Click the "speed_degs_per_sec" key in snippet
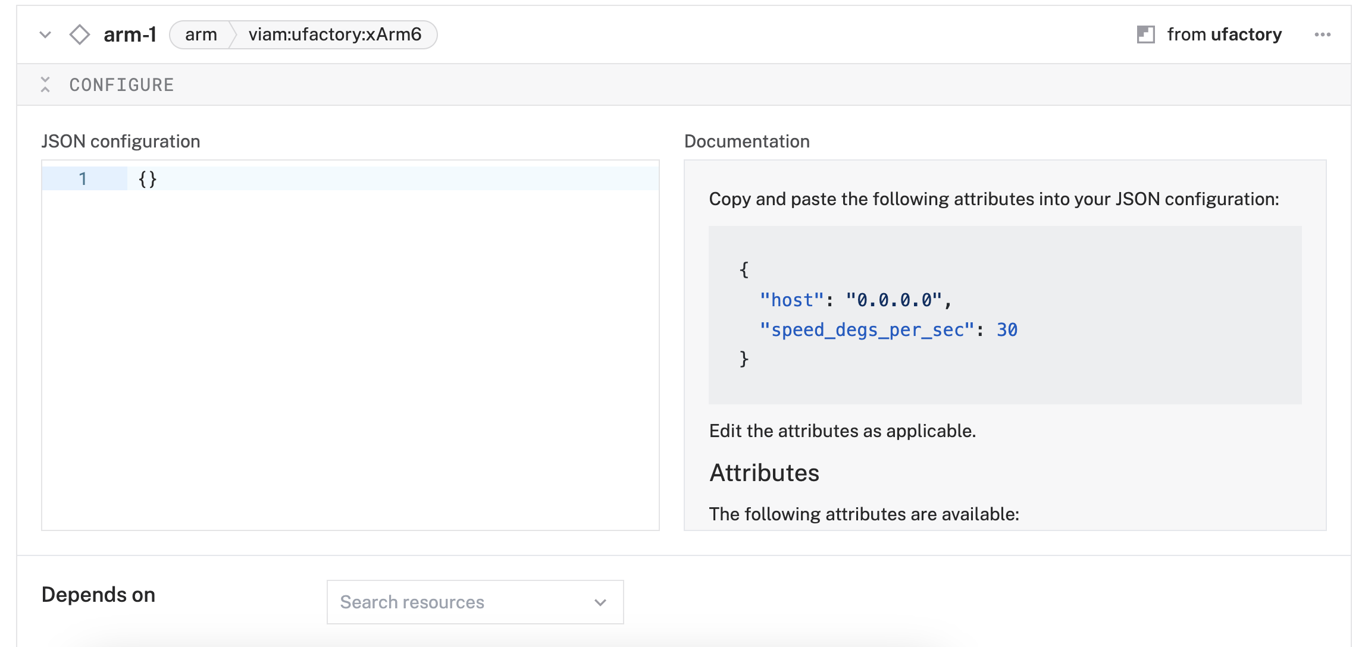Viewport: 1365px width, 647px height. coord(867,330)
